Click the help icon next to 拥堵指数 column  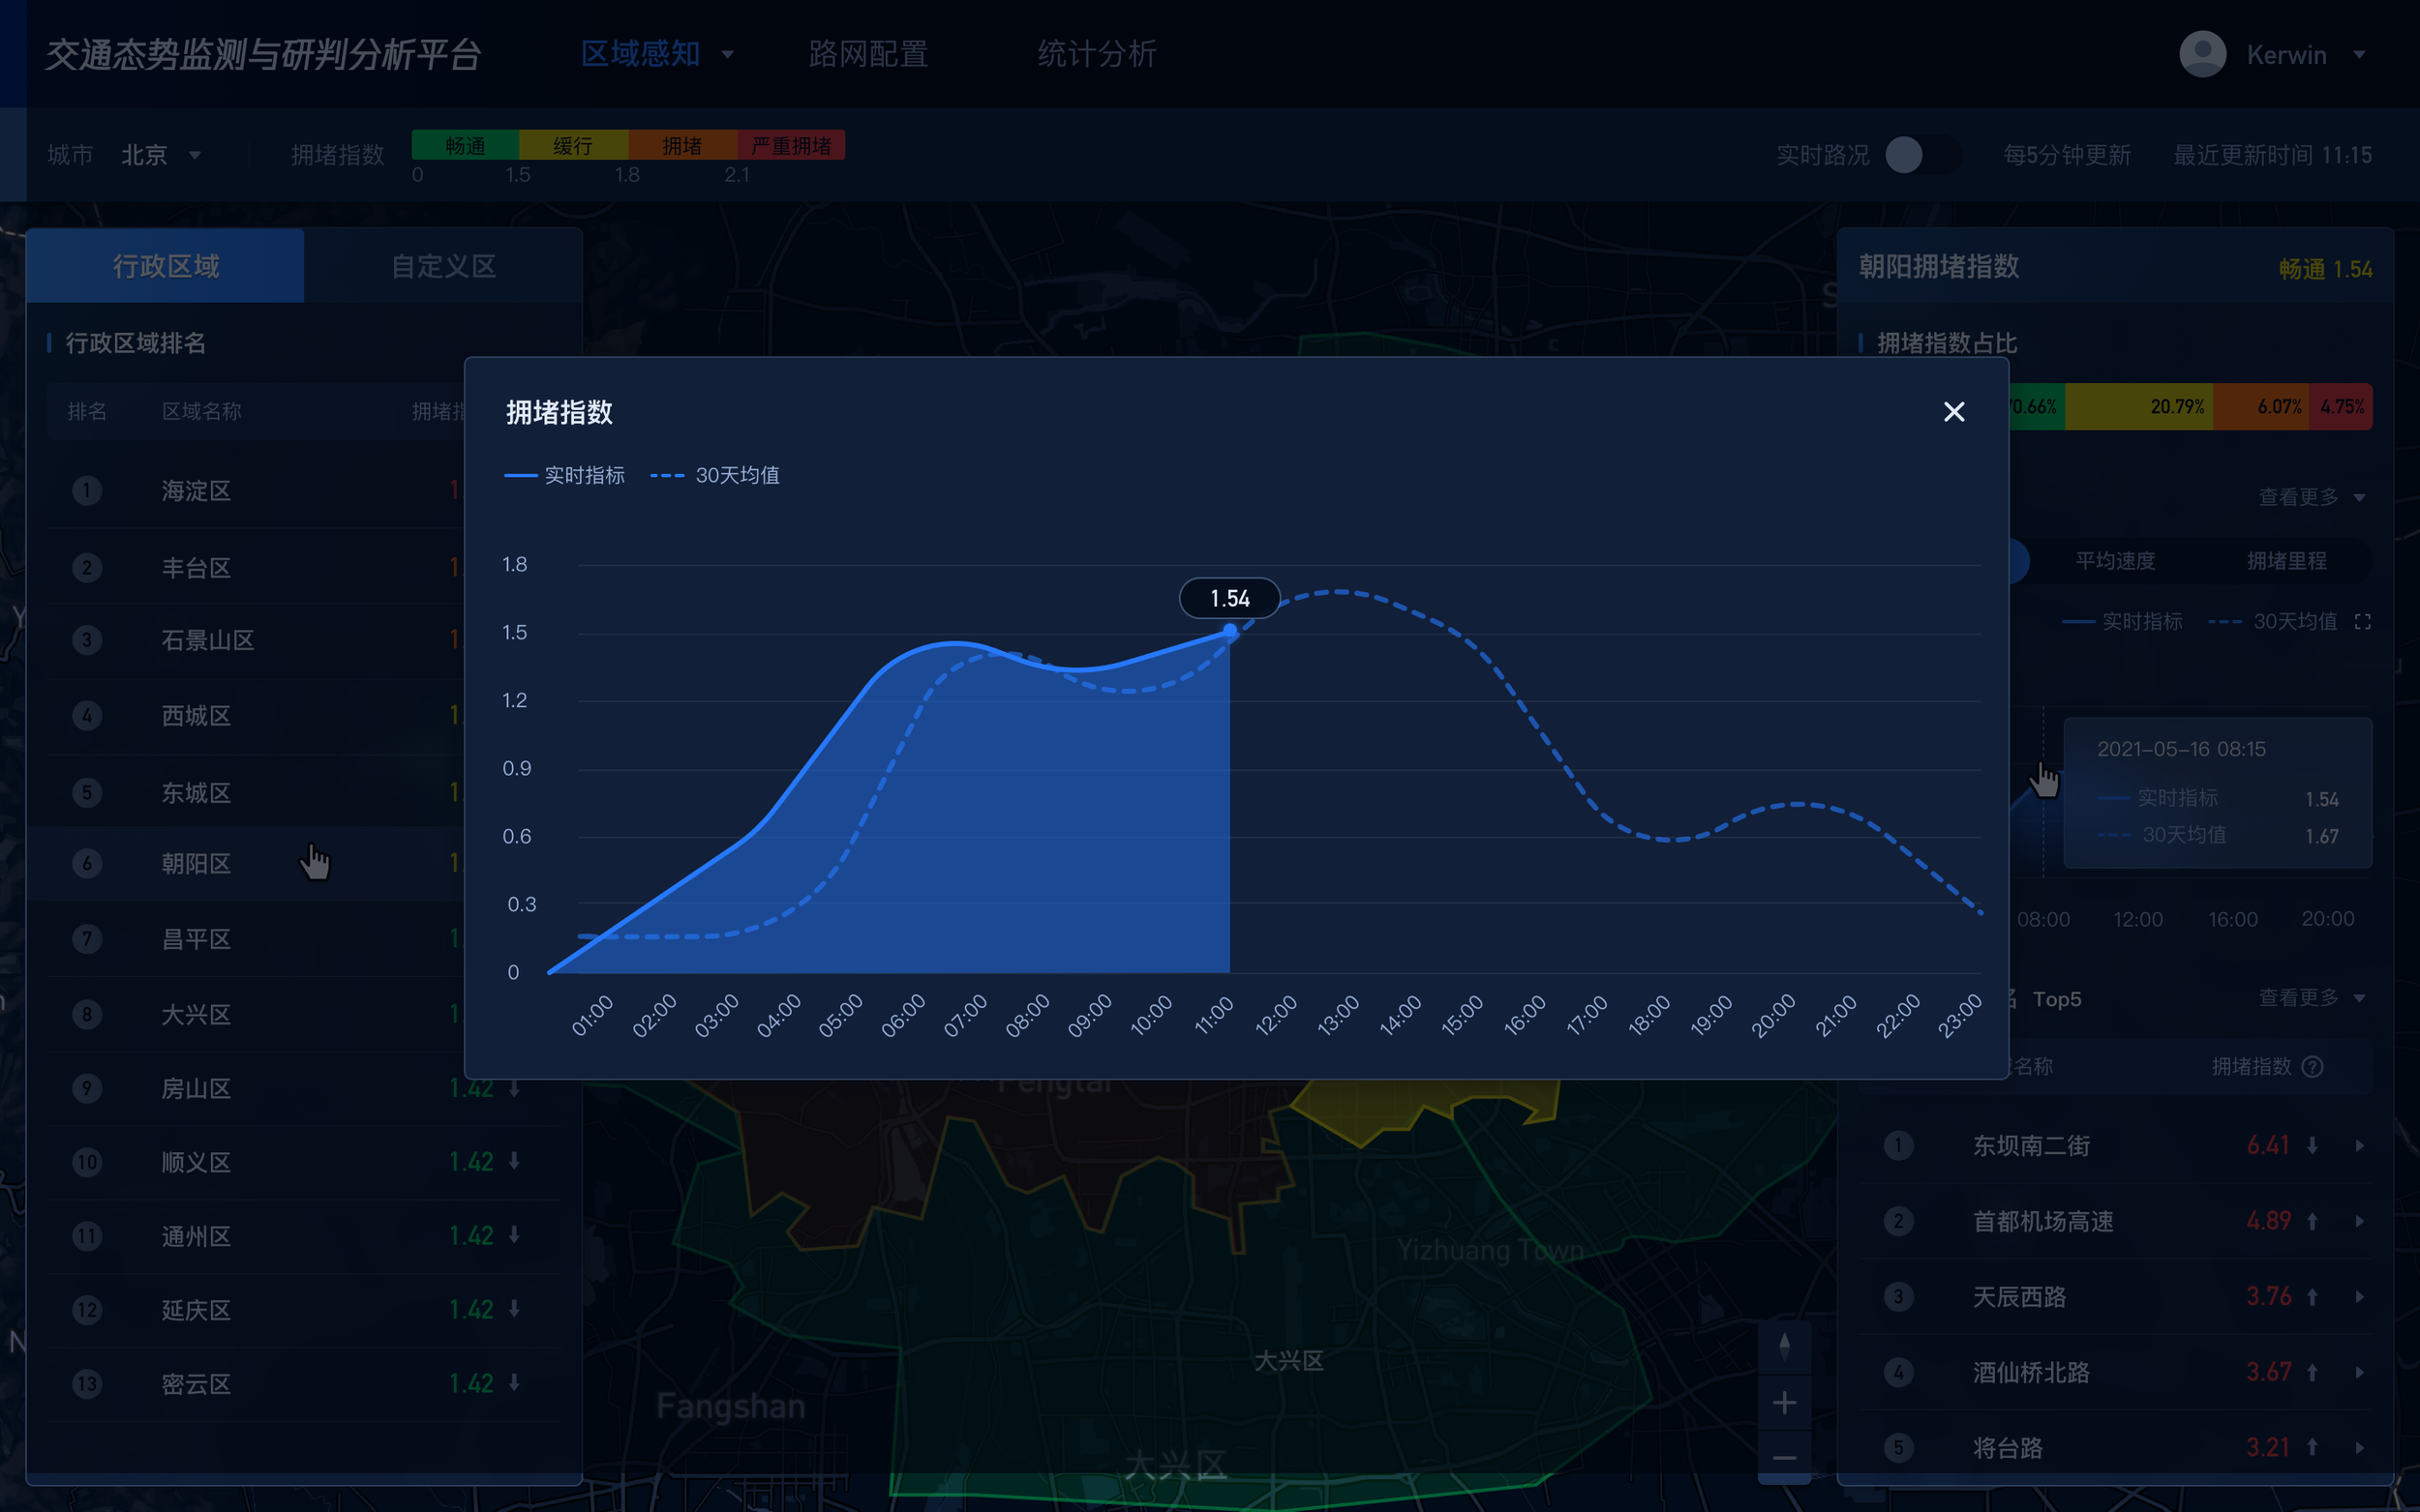pyautogui.click(x=2313, y=1067)
